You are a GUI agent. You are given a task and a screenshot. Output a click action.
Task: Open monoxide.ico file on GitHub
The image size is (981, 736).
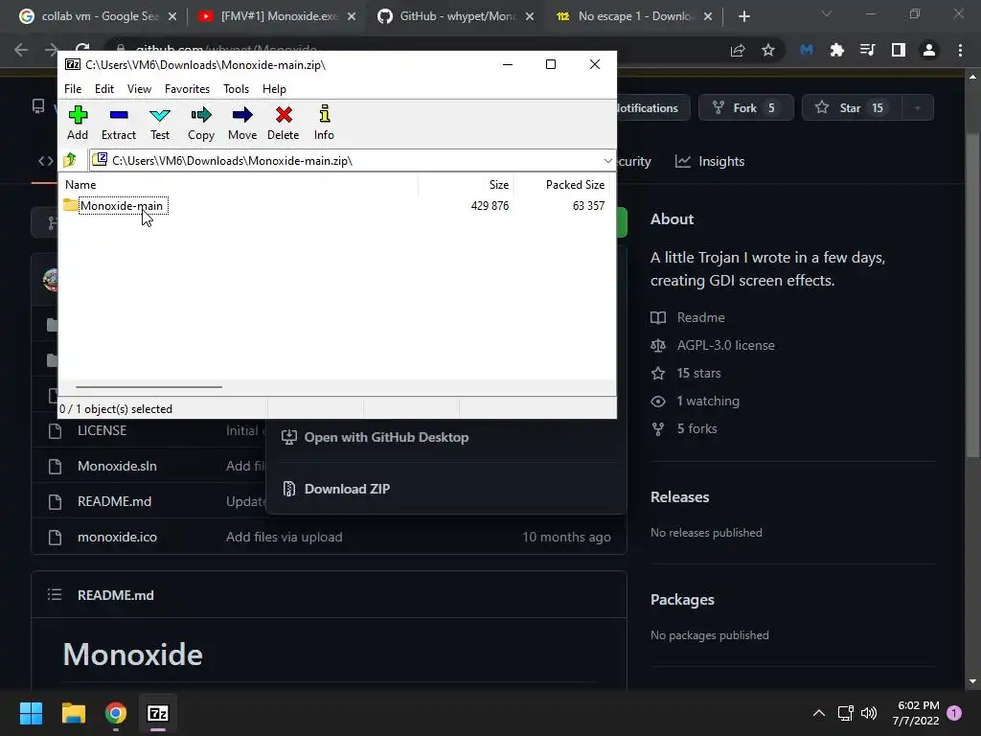click(x=117, y=537)
